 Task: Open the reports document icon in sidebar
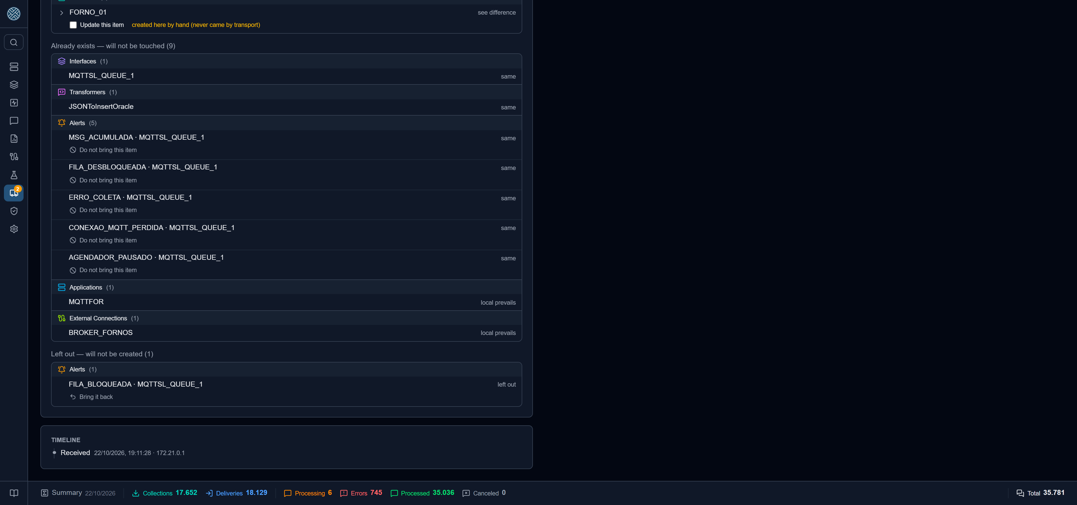[x=14, y=139]
